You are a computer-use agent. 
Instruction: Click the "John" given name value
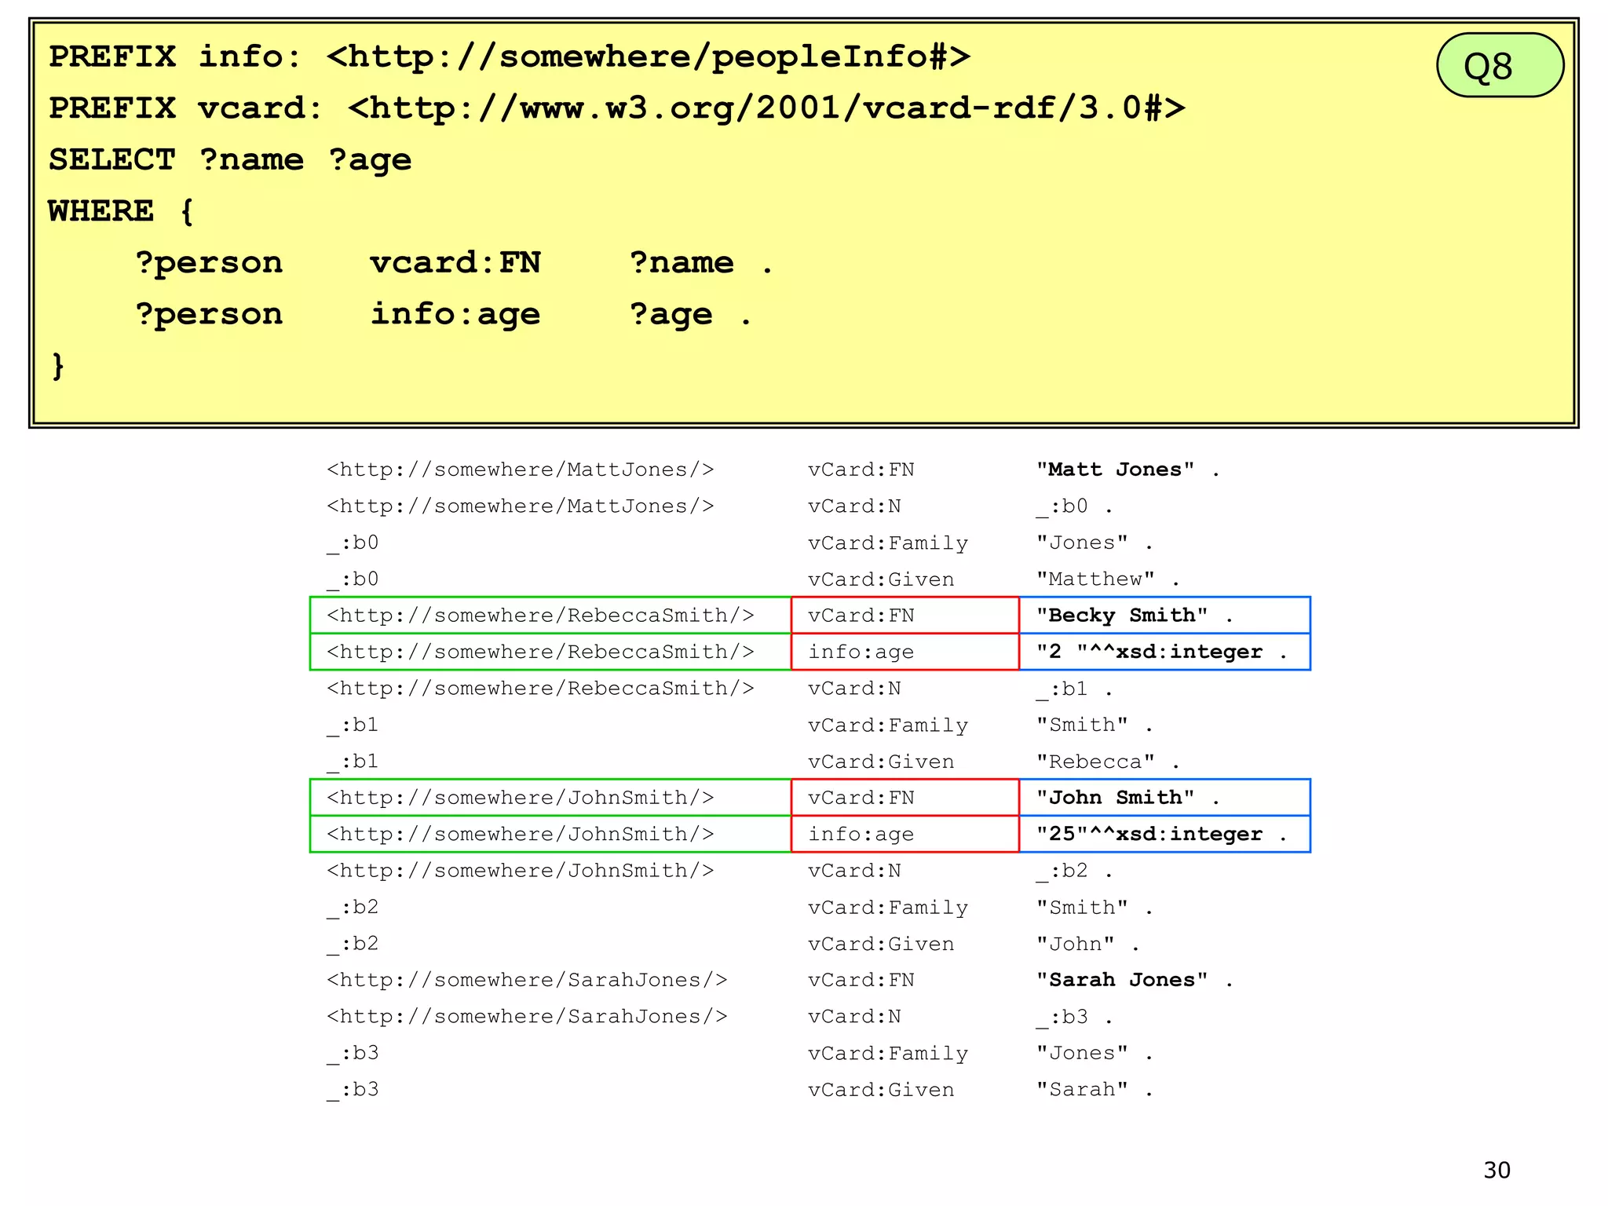[1076, 944]
